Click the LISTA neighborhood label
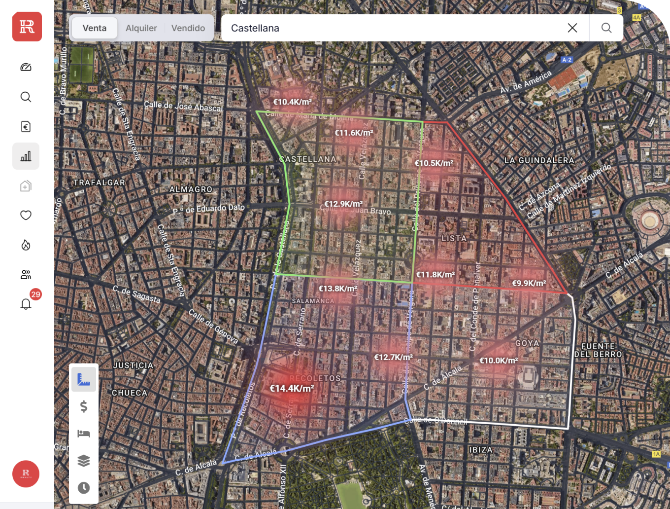Viewport: 670px width, 509px height. coord(454,239)
